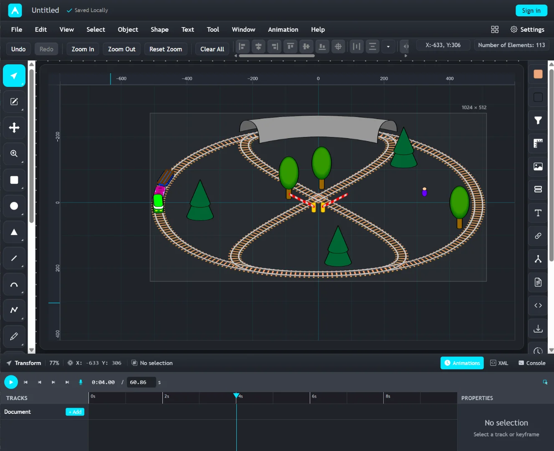
Task: Open the alignment options dropdown arrow
Action: pyautogui.click(x=388, y=46)
